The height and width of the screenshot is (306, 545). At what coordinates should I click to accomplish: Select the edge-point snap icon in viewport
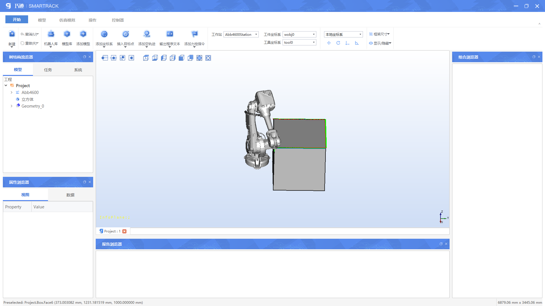coord(105,58)
